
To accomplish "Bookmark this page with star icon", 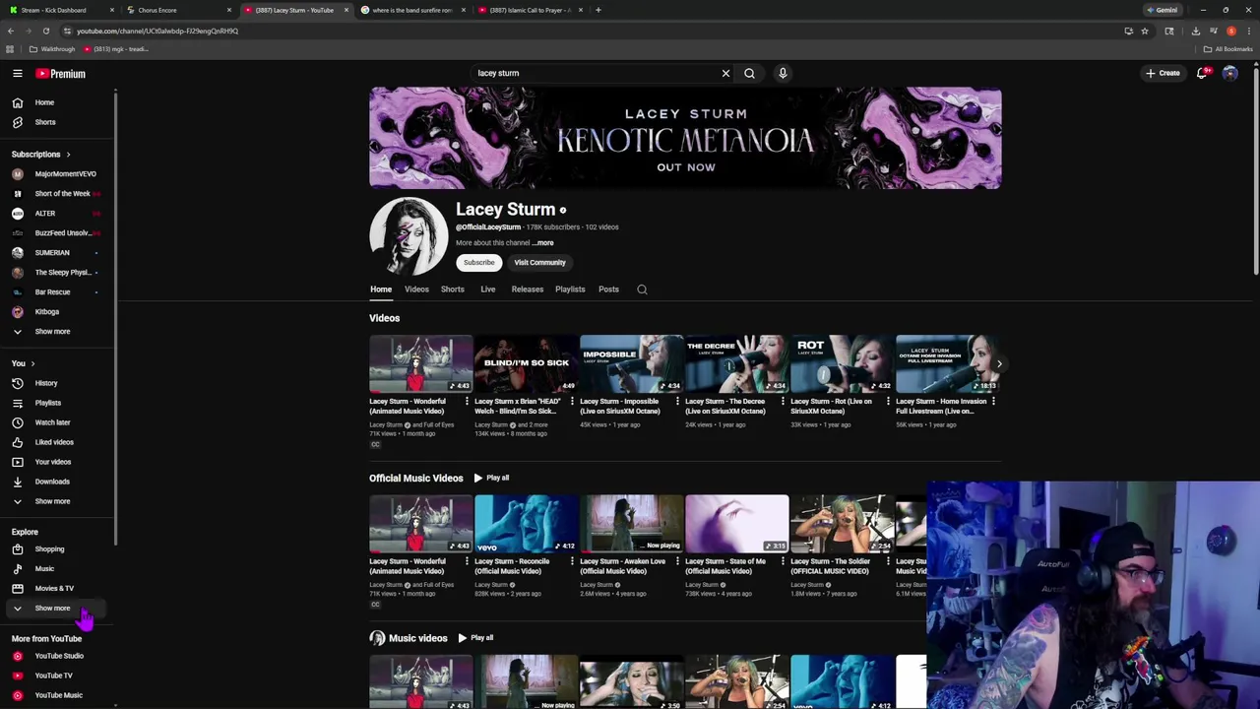I will coord(1144,31).
